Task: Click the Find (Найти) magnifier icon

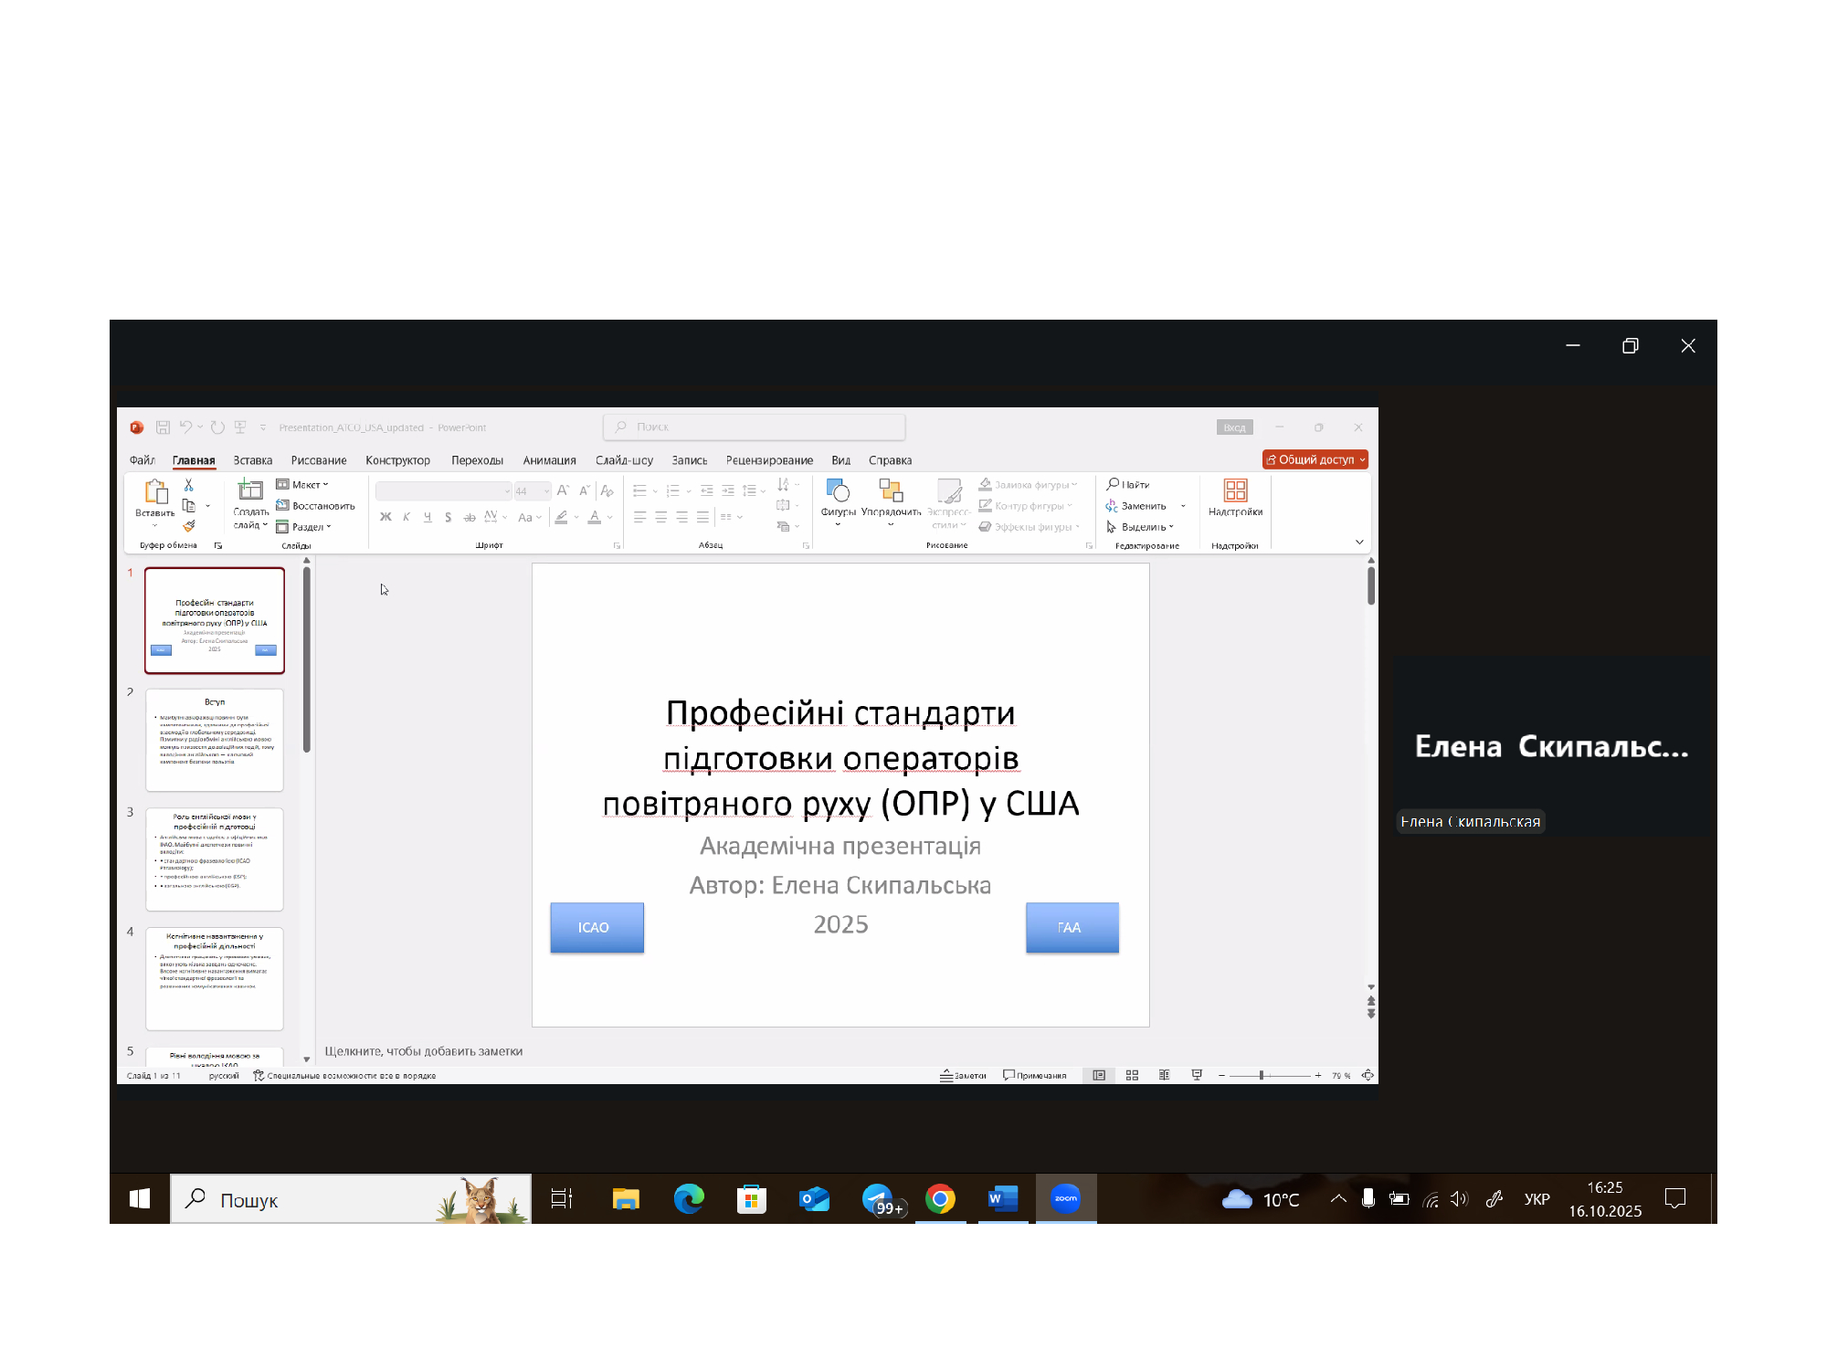Action: coord(1113,484)
